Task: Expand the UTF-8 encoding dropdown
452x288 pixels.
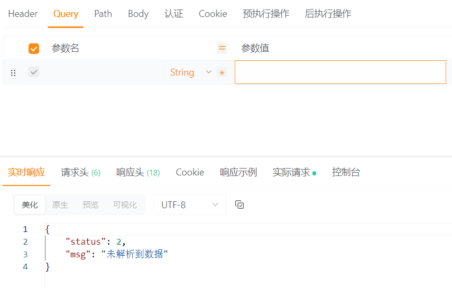Action: pos(189,205)
